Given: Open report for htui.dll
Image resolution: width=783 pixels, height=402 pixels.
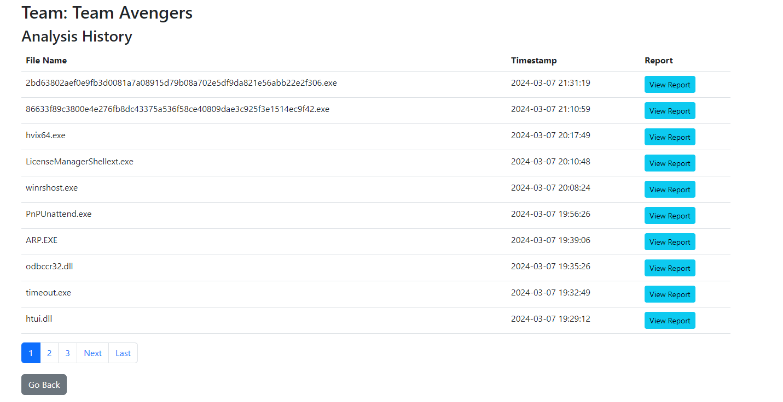Looking at the screenshot, I should pos(669,321).
